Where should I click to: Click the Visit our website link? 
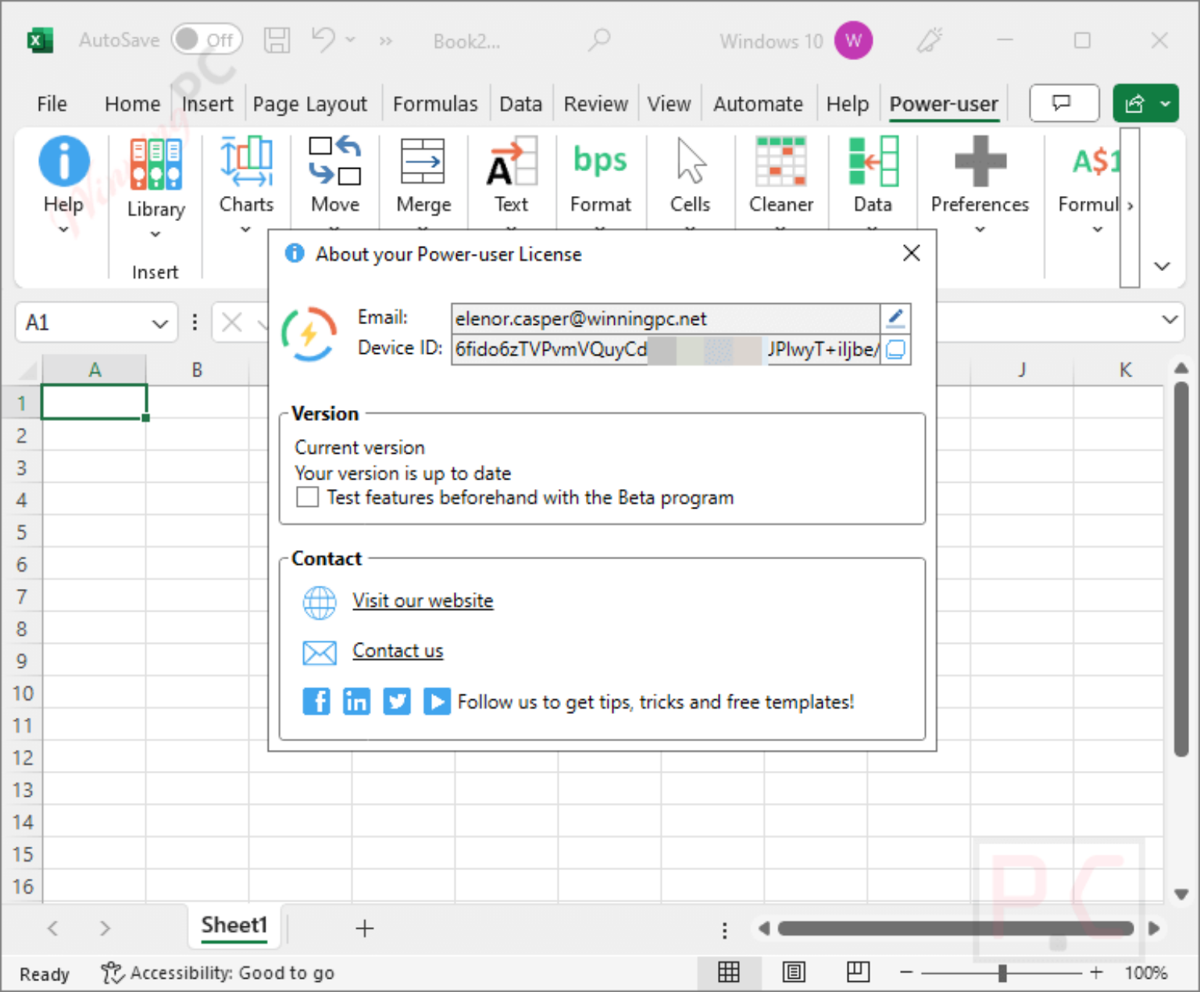423,601
